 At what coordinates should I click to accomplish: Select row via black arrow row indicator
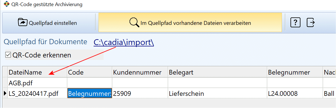tap(5, 94)
